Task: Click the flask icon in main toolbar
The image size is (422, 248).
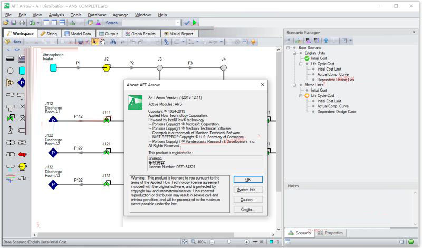Action: [98, 23]
